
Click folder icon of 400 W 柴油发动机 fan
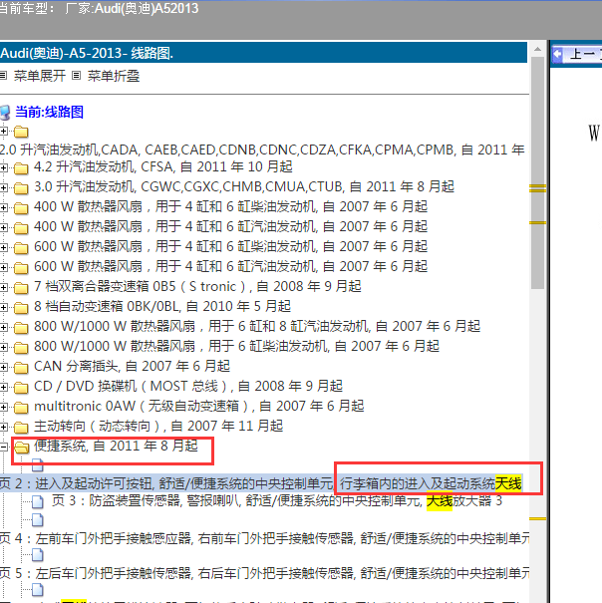pyautogui.click(x=21, y=208)
